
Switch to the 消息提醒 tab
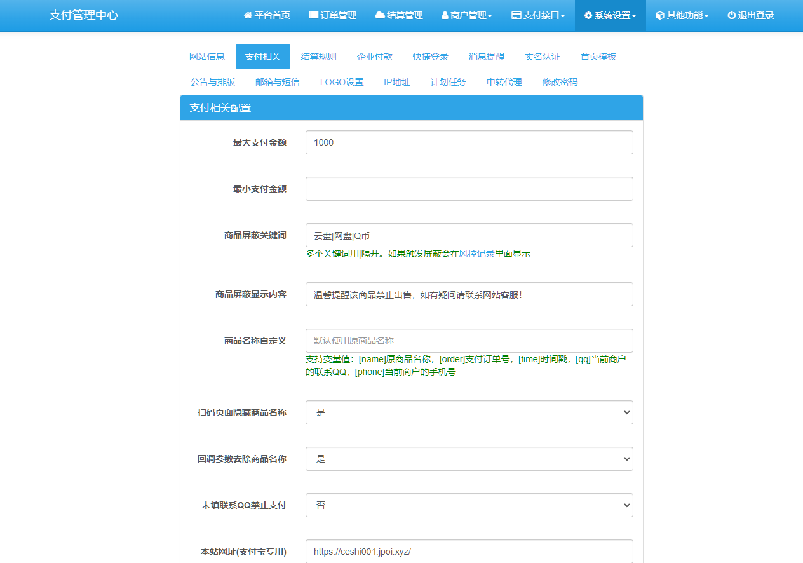tap(487, 57)
